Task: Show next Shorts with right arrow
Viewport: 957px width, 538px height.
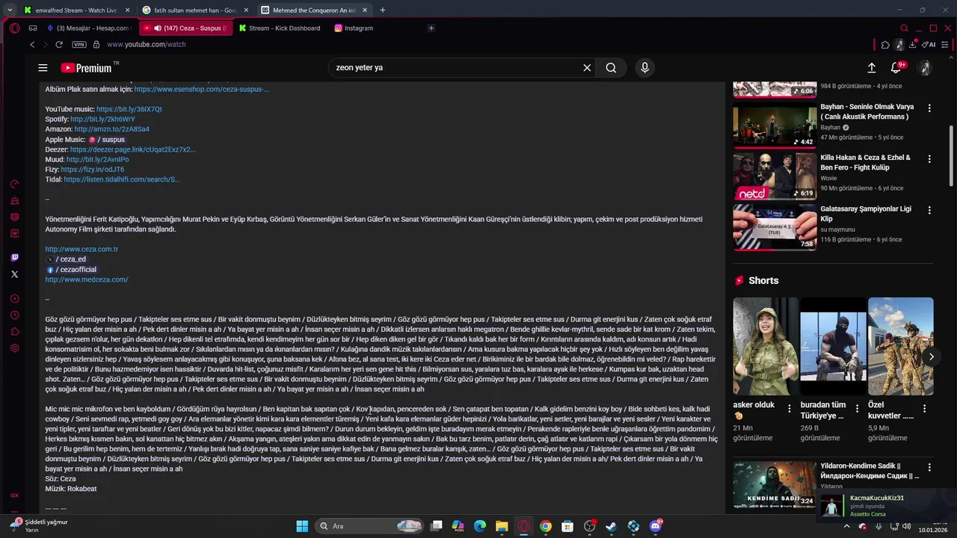Action: (x=931, y=356)
